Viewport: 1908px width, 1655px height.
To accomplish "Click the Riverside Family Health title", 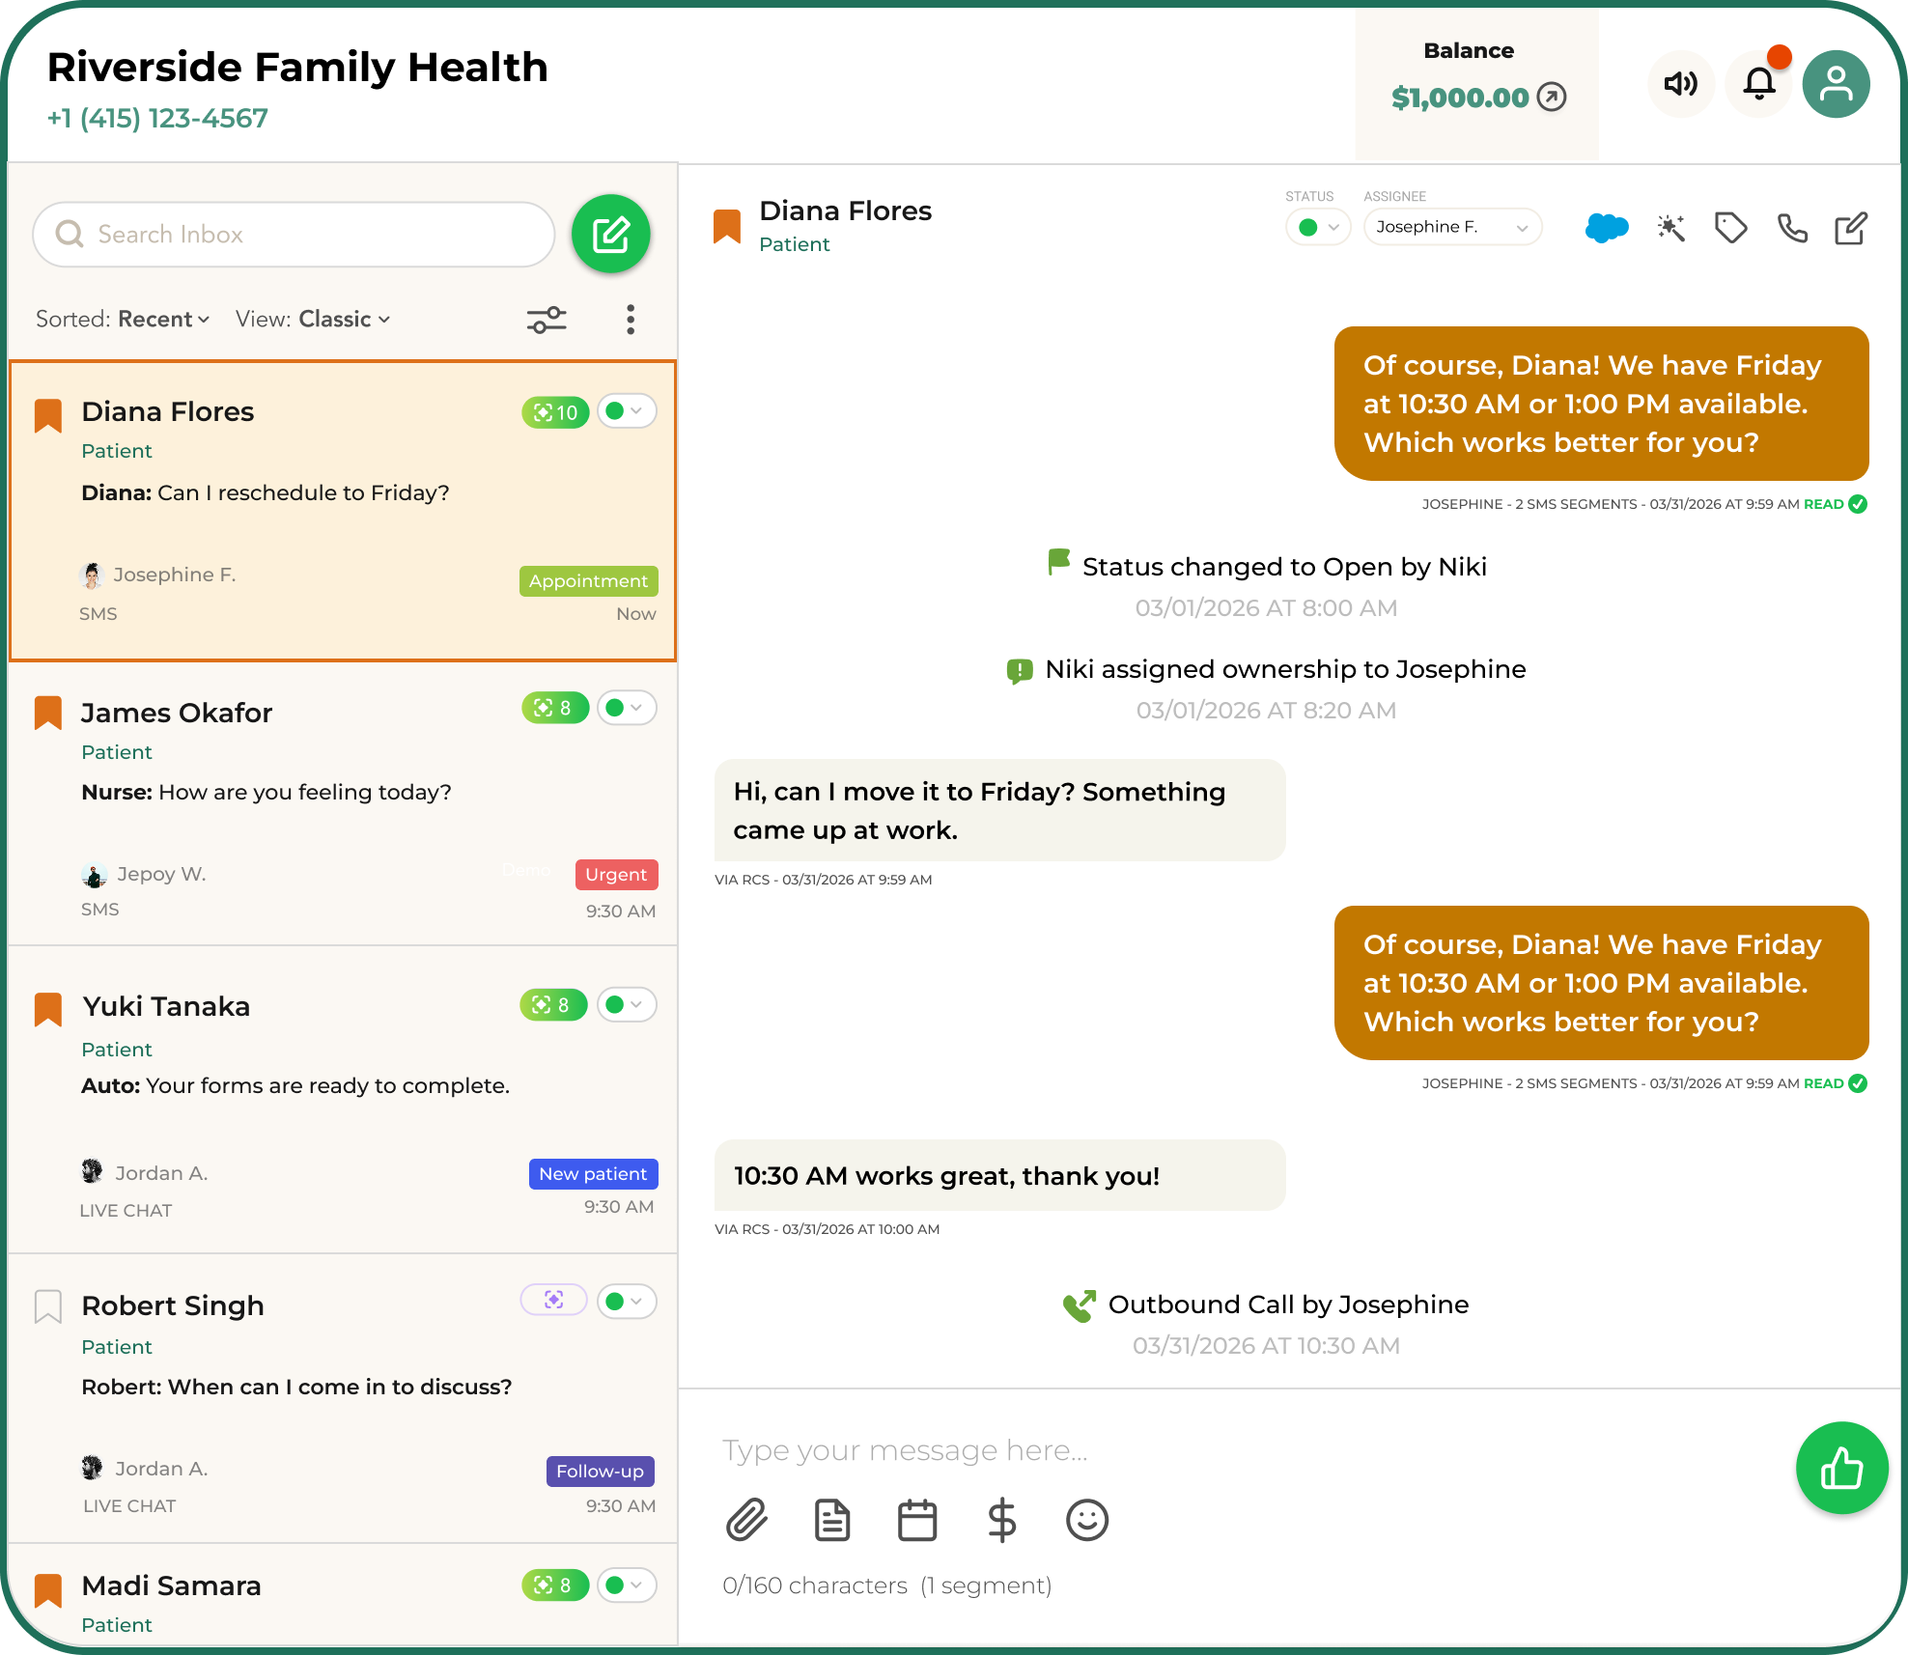I will [297, 68].
